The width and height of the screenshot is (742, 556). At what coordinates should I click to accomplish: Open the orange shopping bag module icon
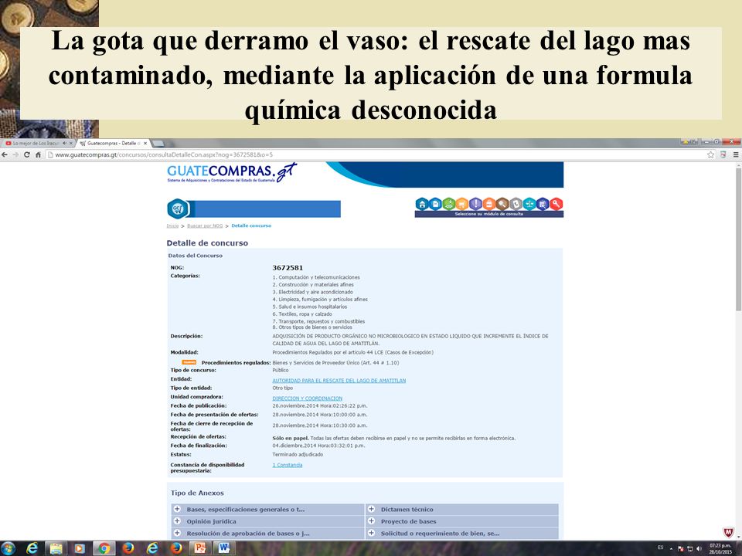click(488, 204)
